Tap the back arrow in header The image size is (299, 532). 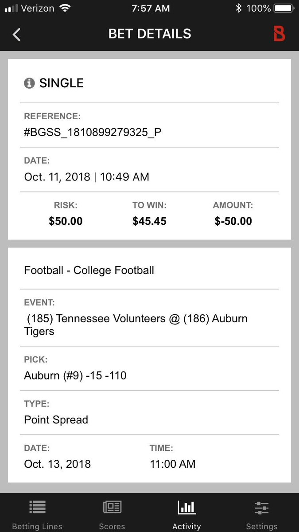[17, 35]
